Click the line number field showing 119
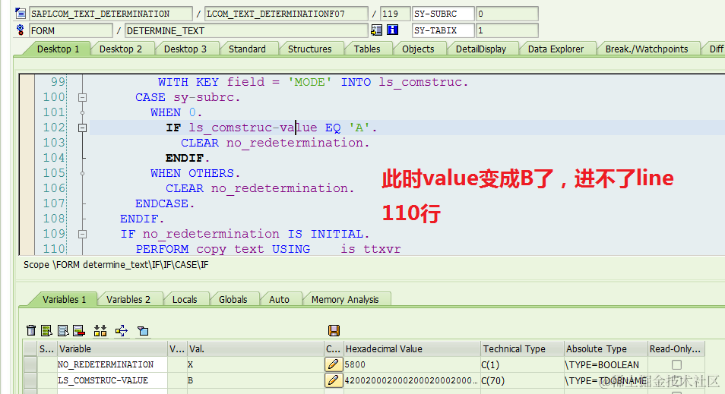The height and width of the screenshot is (394, 725). [395, 14]
